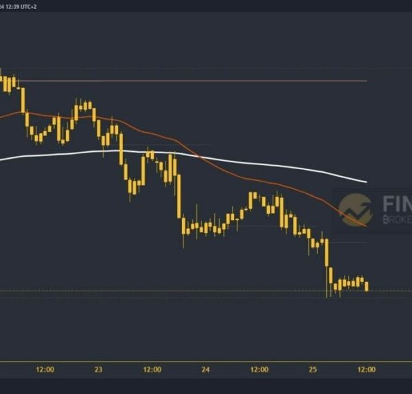Click the last candlestick on the chart

point(367,286)
